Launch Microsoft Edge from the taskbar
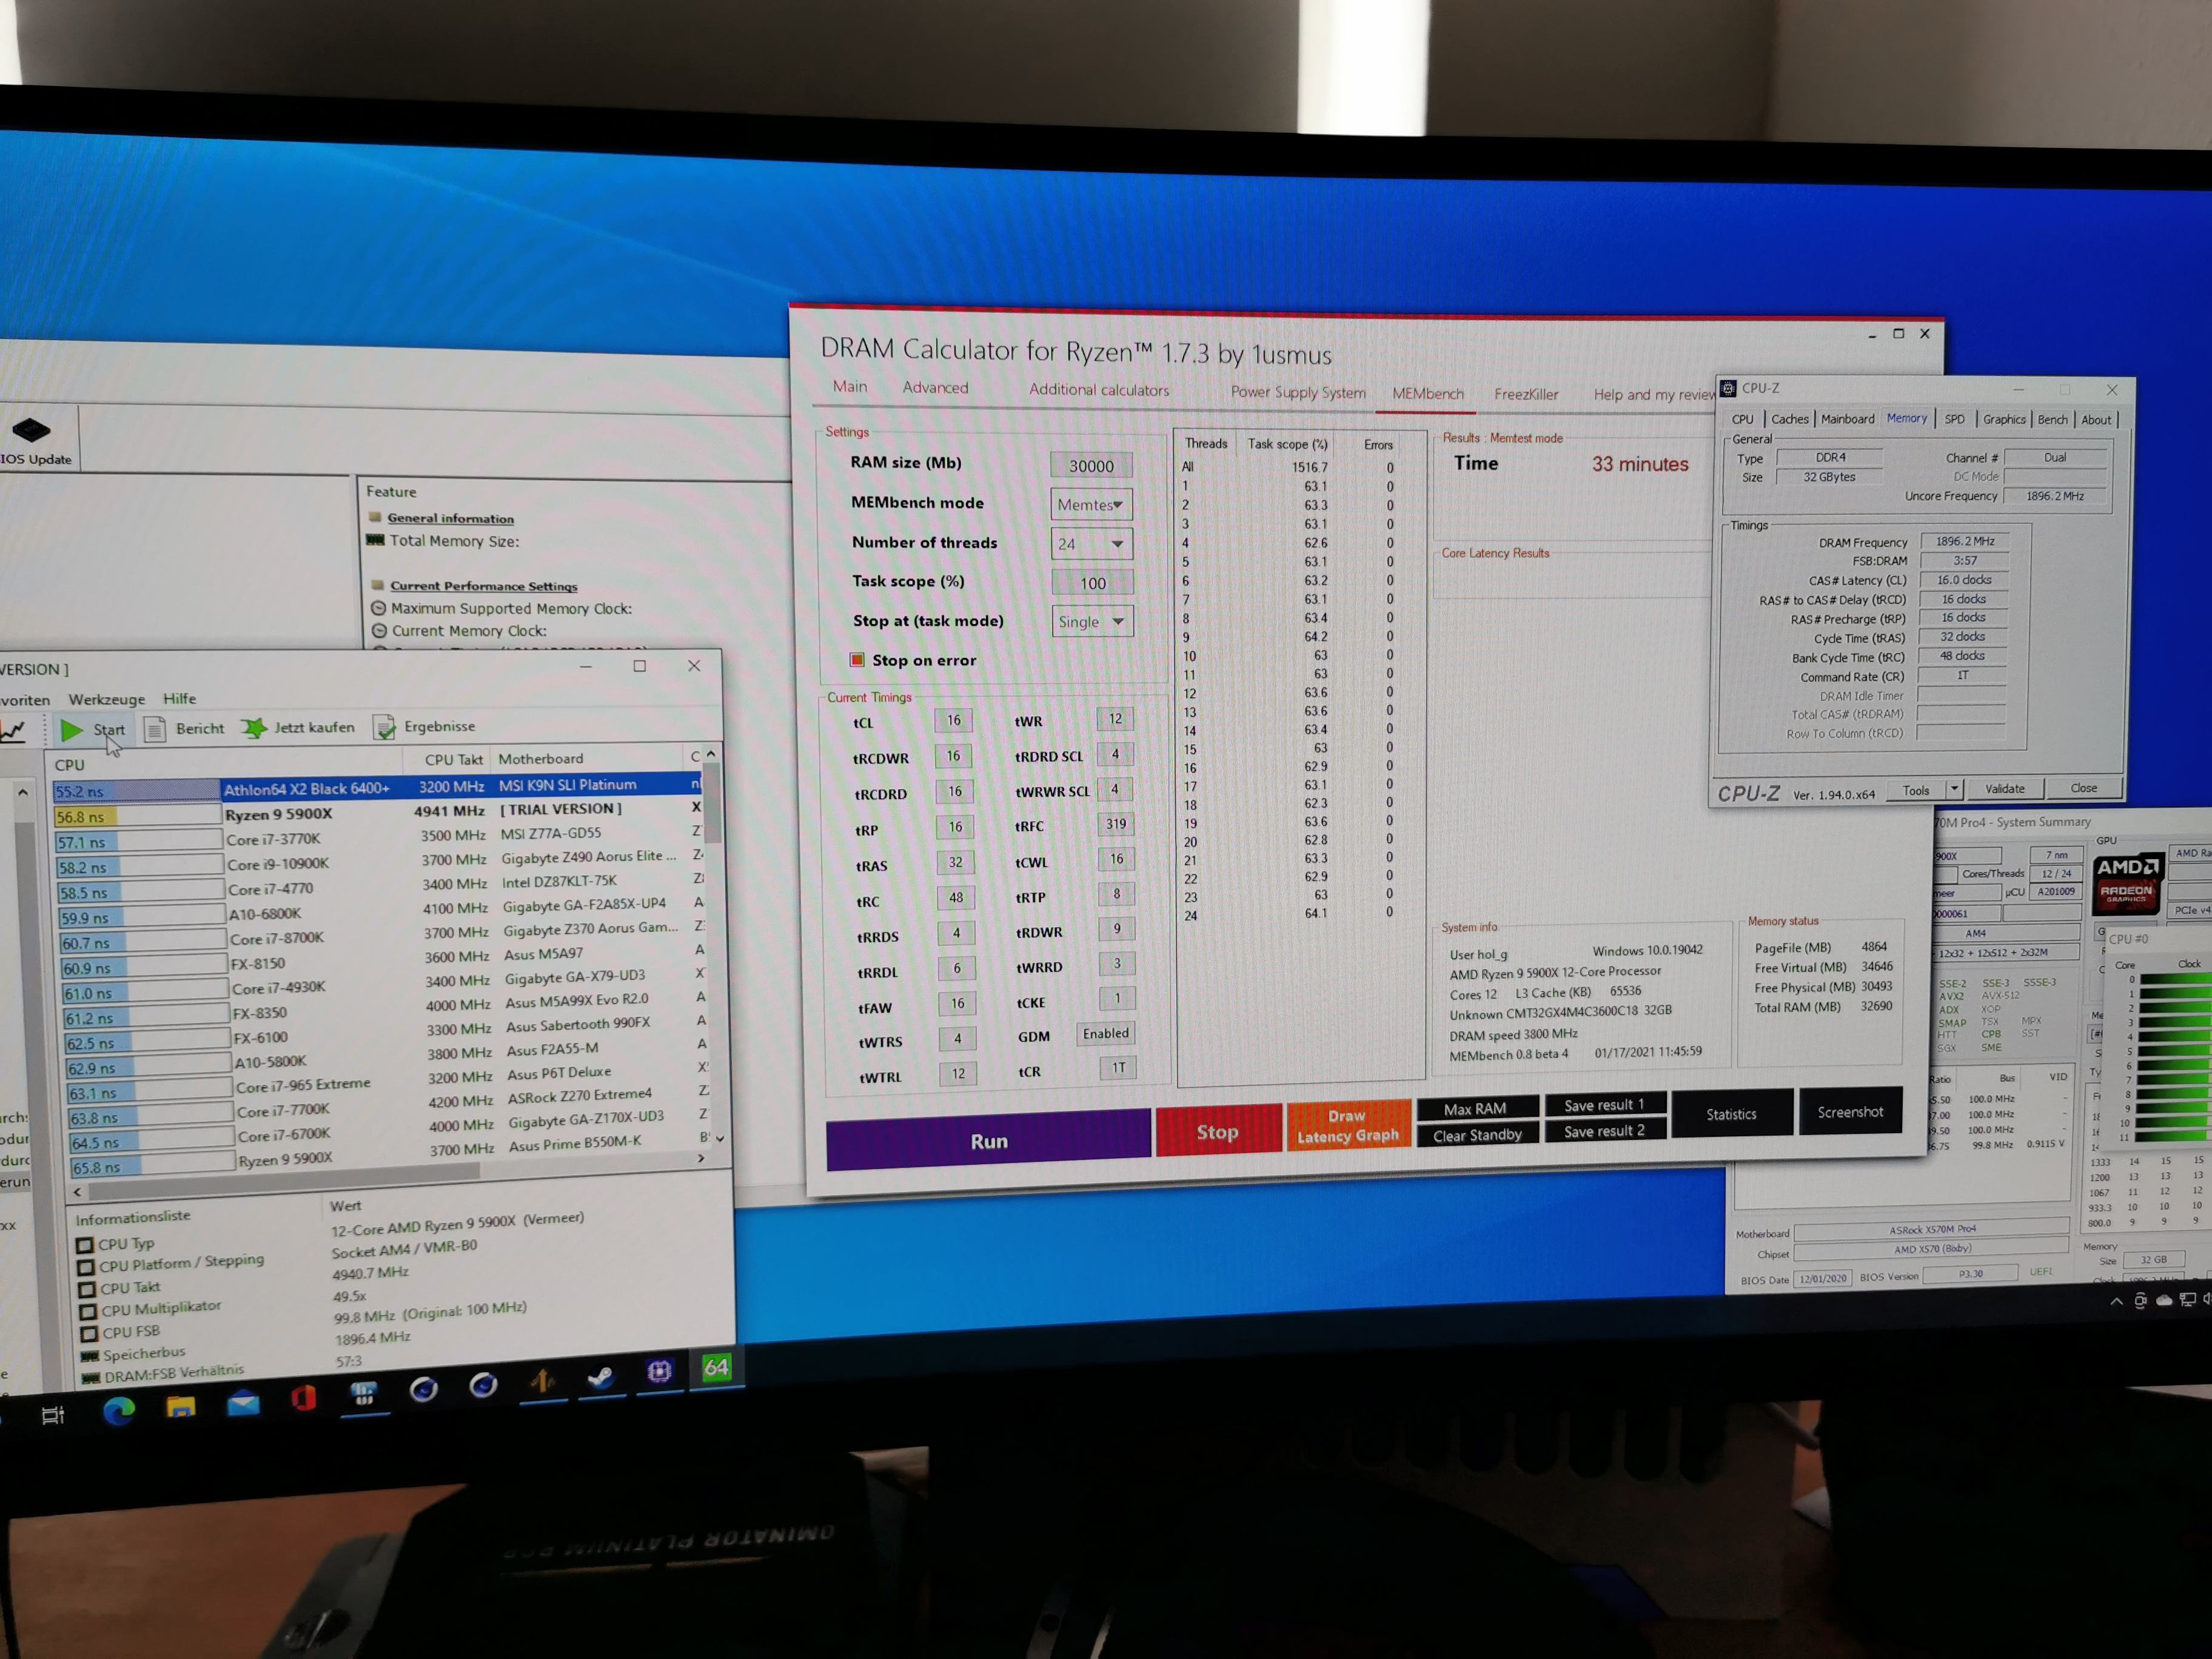This screenshot has width=2212, height=1659. (119, 1410)
